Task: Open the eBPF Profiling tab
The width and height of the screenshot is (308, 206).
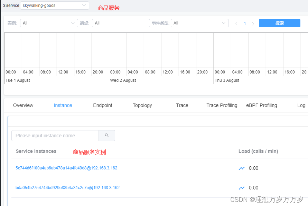Action: tap(262, 105)
